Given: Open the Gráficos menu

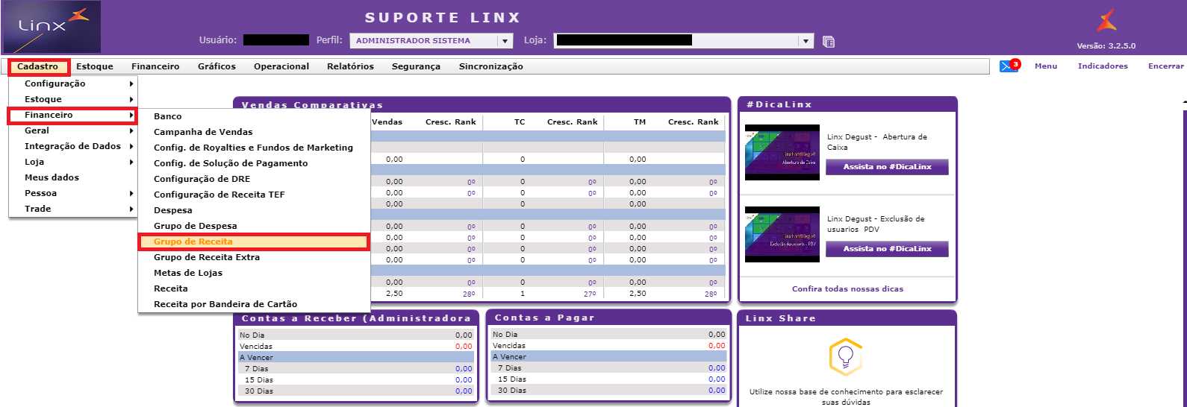Looking at the screenshot, I should [216, 66].
